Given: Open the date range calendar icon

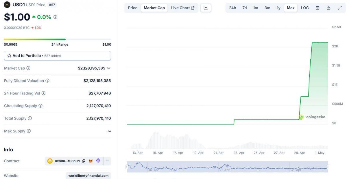Looking at the screenshot, I should click(x=317, y=8).
